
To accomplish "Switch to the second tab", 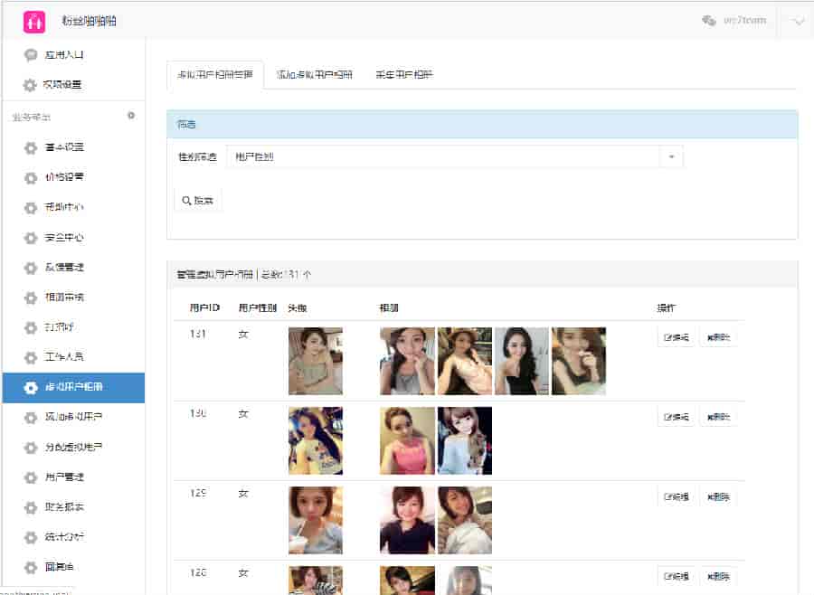I will pos(314,75).
